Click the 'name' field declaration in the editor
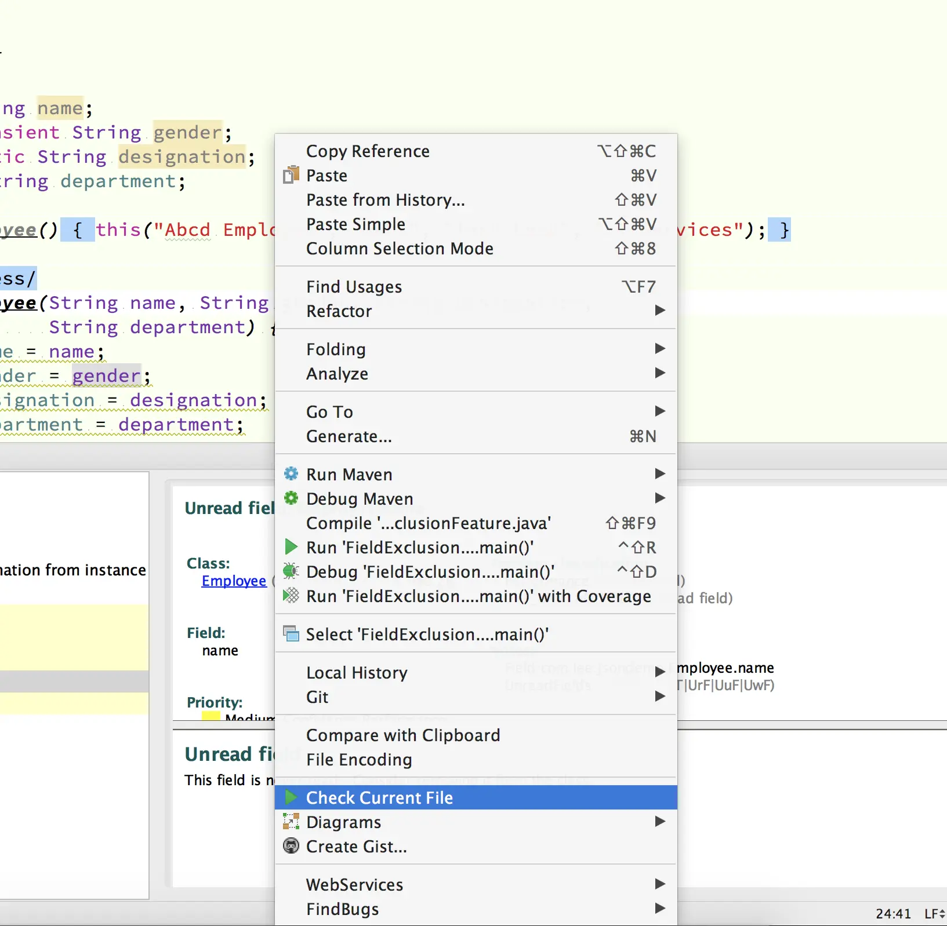947x926 pixels. (x=60, y=108)
